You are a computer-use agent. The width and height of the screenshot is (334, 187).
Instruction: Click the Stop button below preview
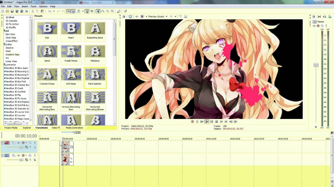(216, 122)
